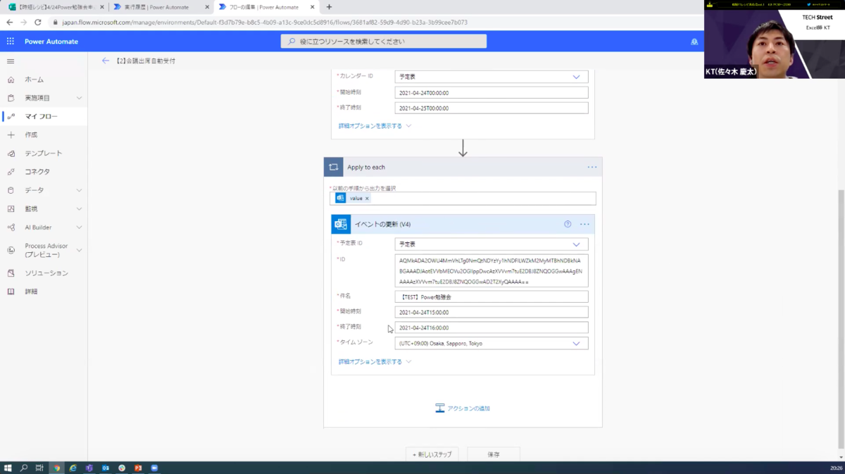Go back using the flow title arrow

coord(106,61)
